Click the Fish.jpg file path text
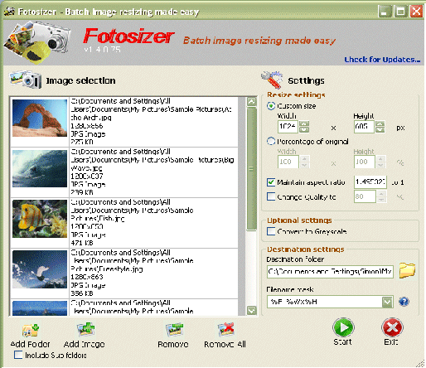The image size is (426, 368). [x=132, y=211]
